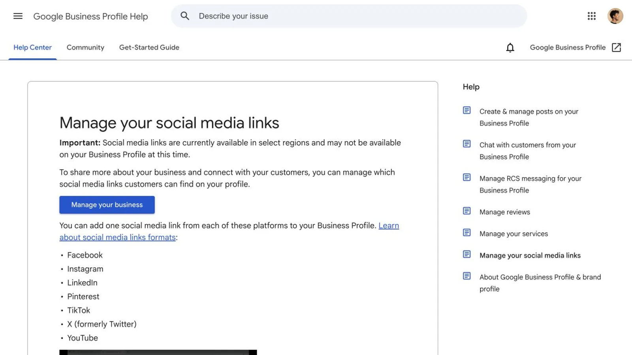The height and width of the screenshot is (355, 632).
Task: Open the notifications bell
Action: pos(510,48)
